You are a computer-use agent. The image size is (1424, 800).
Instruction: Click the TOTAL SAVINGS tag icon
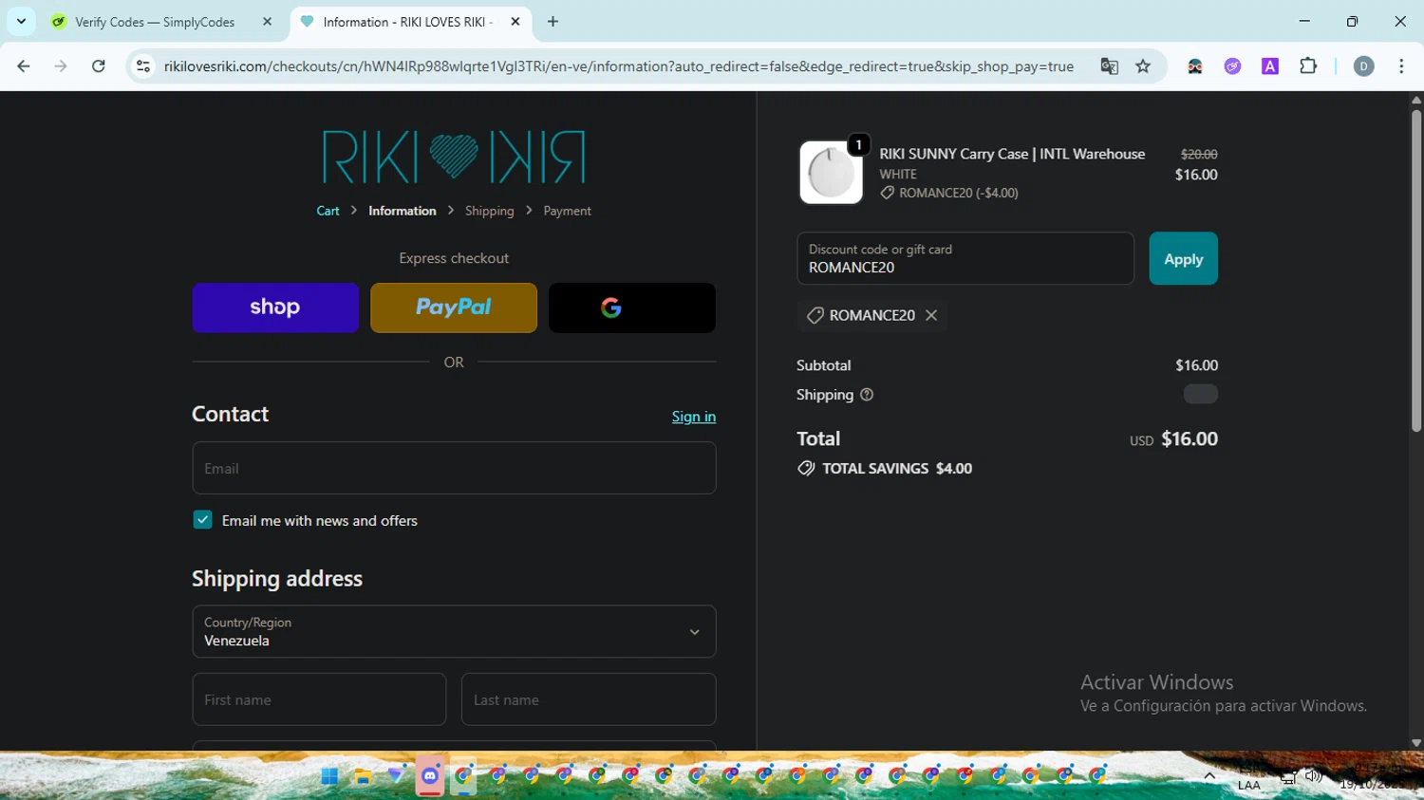pos(806,468)
